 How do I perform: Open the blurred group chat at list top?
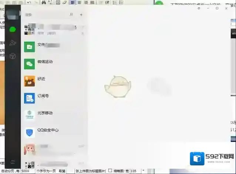[54, 30]
